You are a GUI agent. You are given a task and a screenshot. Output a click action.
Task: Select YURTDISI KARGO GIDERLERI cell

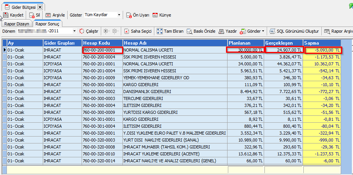click(175, 112)
